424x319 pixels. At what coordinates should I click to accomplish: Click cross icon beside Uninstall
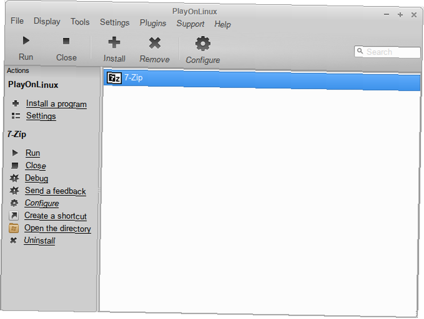(13, 240)
